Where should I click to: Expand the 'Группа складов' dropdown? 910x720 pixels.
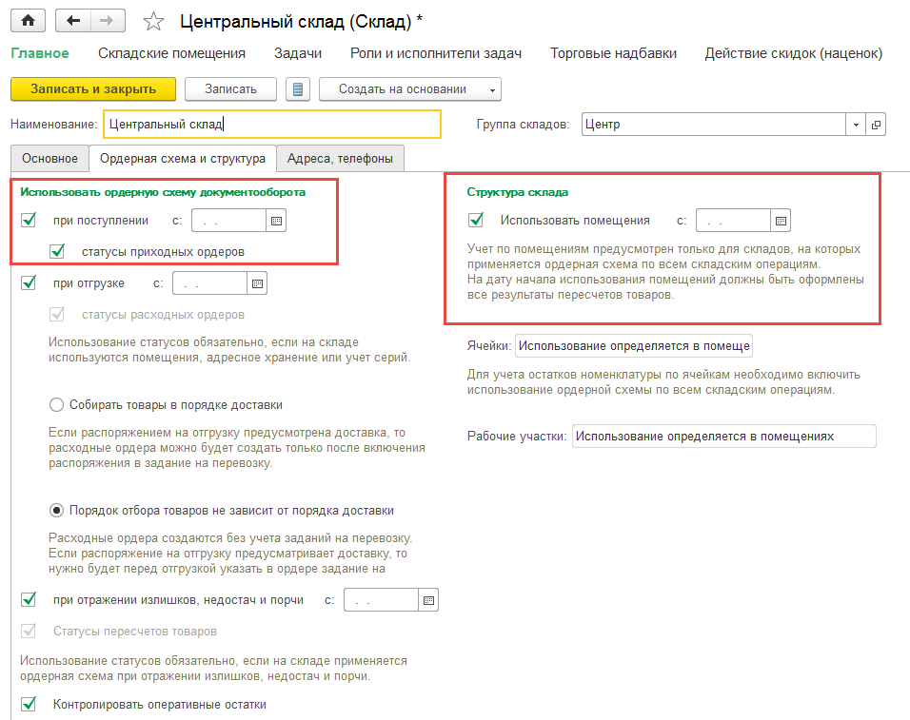pyautogui.click(x=856, y=125)
